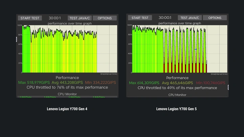The width and height of the screenshot is (244, 137).
Task: Click START TEST in the Gen 4 panel
Action: tap(30, 18)
